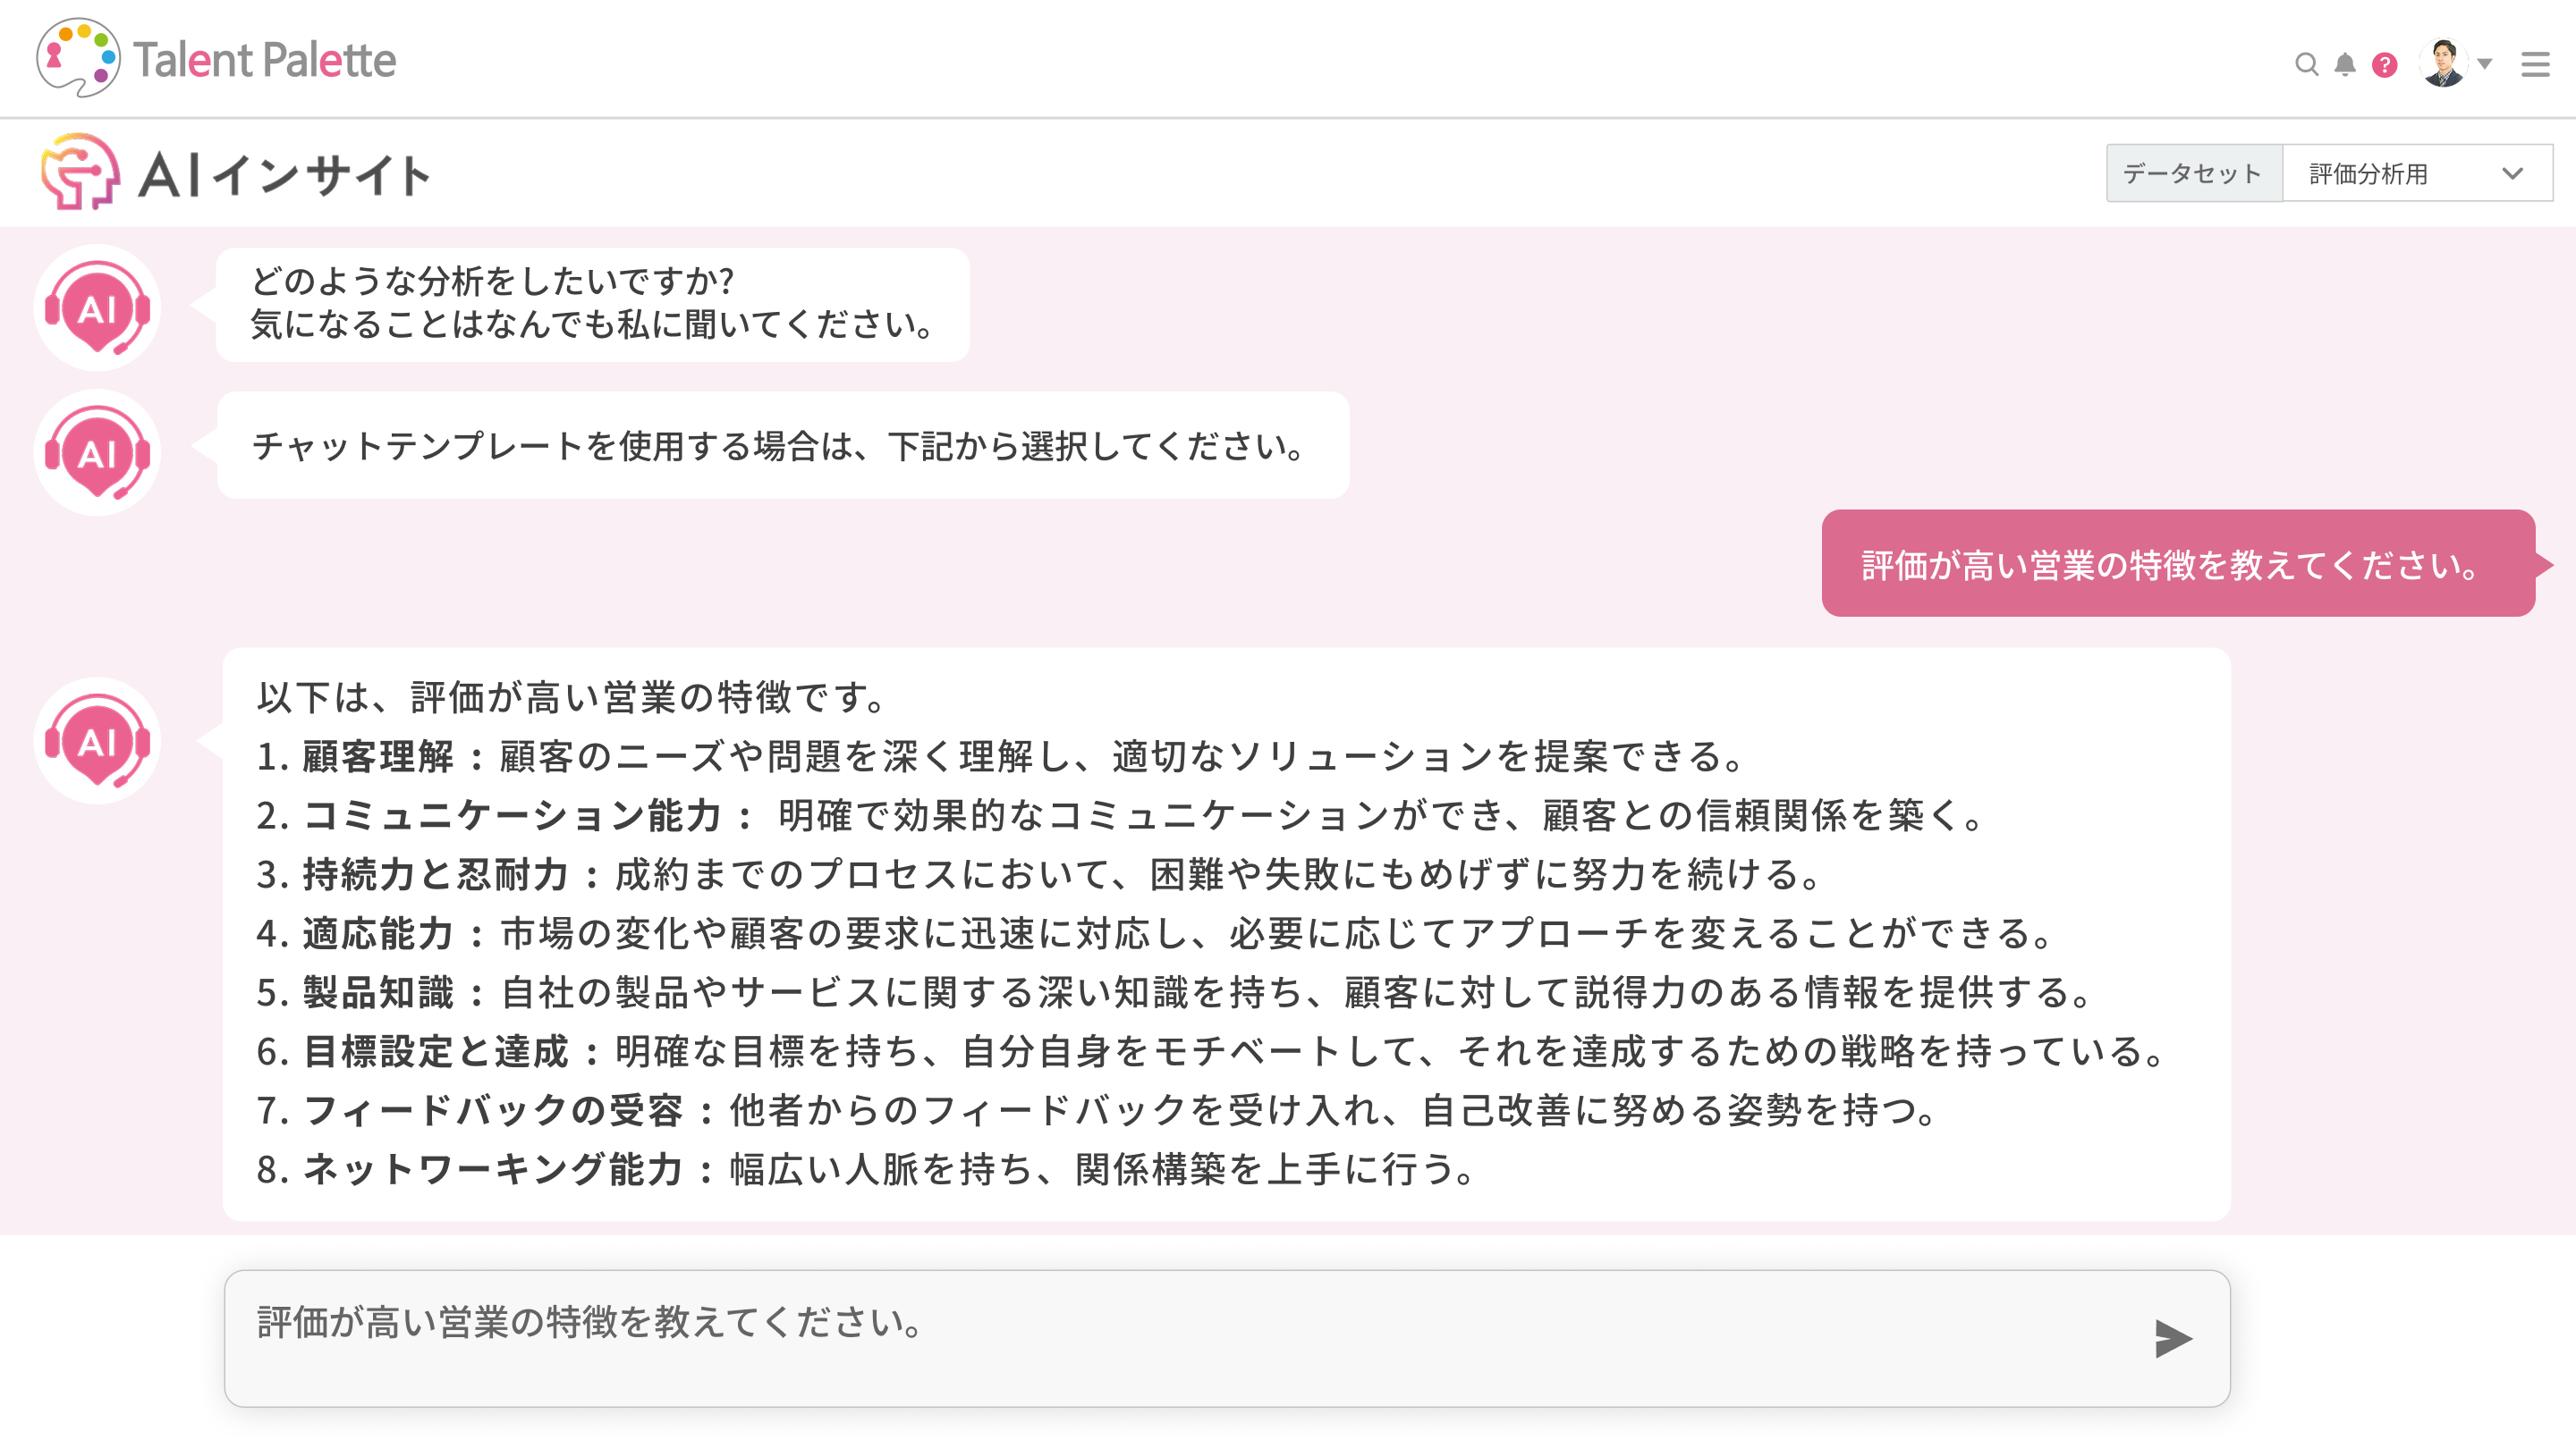Click the AI Insight brain icon
Image resolution: width=2576 pixels, height=1448 pixels.
point(80,172)
